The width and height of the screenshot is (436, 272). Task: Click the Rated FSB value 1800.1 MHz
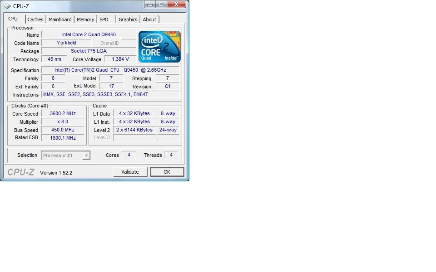63,138
